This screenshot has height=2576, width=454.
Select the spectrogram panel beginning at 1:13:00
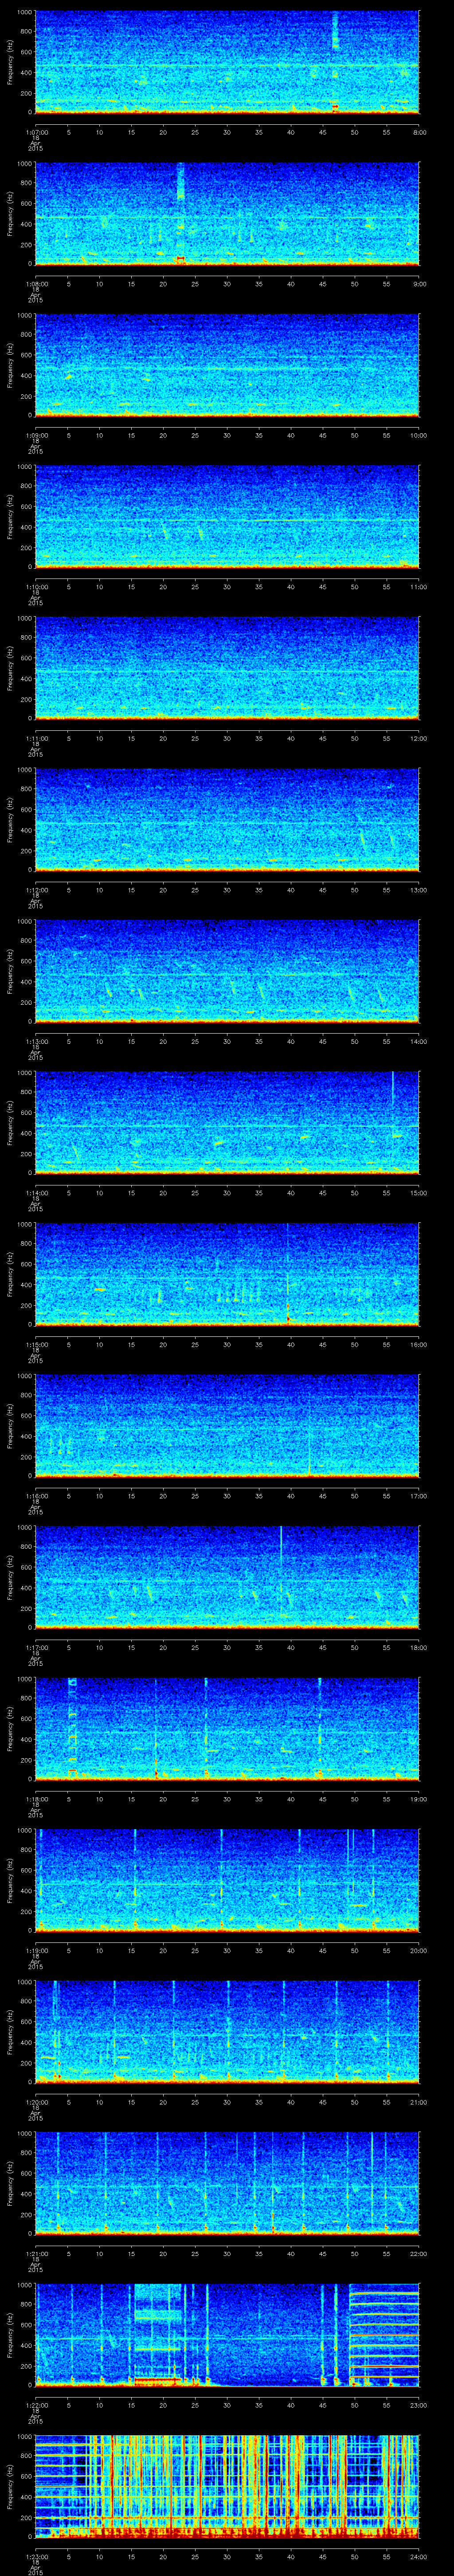coord(227,971)
